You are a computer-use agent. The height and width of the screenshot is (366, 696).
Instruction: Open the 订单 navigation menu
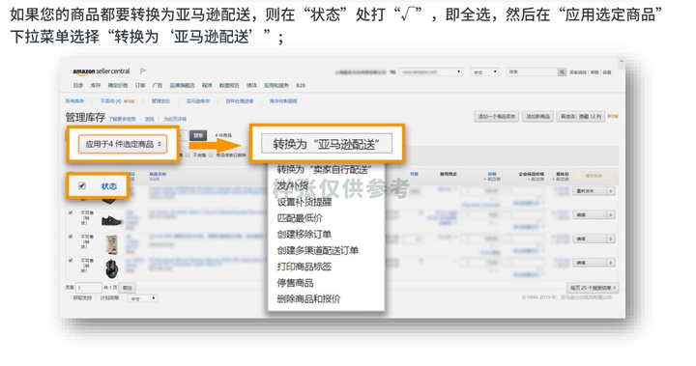[x=140, y=85]
